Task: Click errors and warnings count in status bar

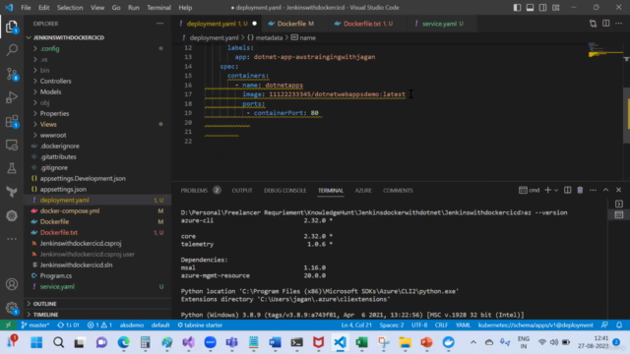Action: pyautogui.click(x=99, y=325)
